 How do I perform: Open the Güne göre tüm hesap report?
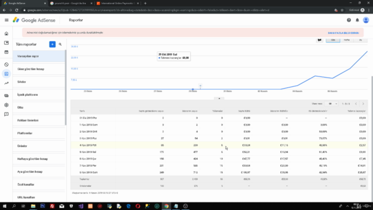pyautogui.click(x=39, y=69)
